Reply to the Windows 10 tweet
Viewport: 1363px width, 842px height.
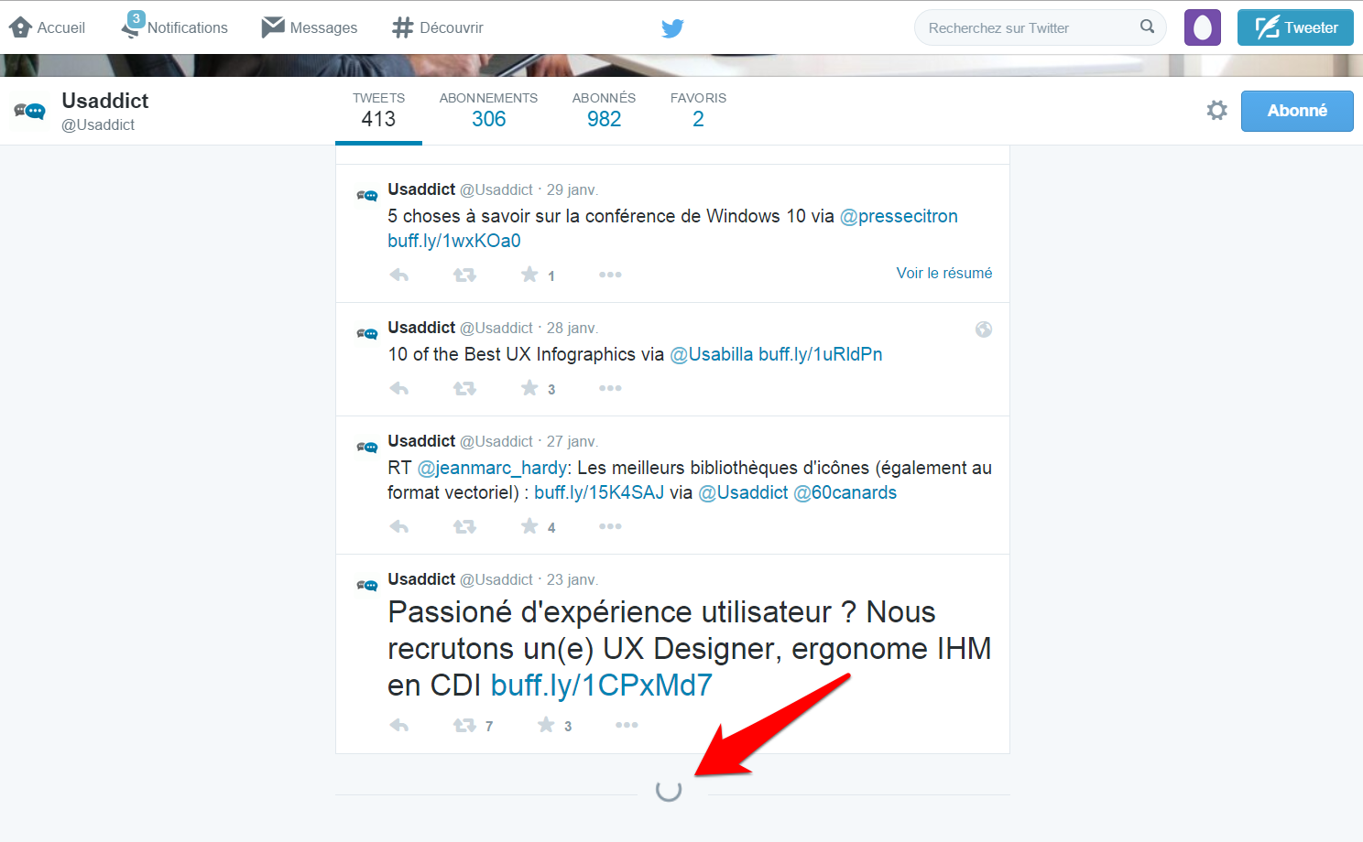tap(399, 274)
